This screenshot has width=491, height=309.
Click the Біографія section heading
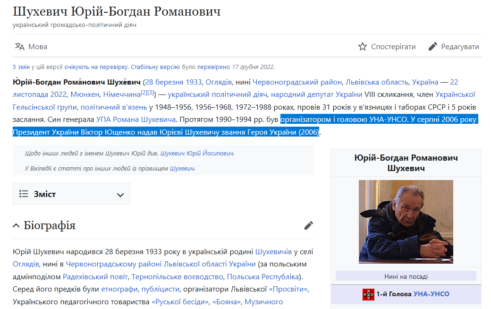coord(50,225)
